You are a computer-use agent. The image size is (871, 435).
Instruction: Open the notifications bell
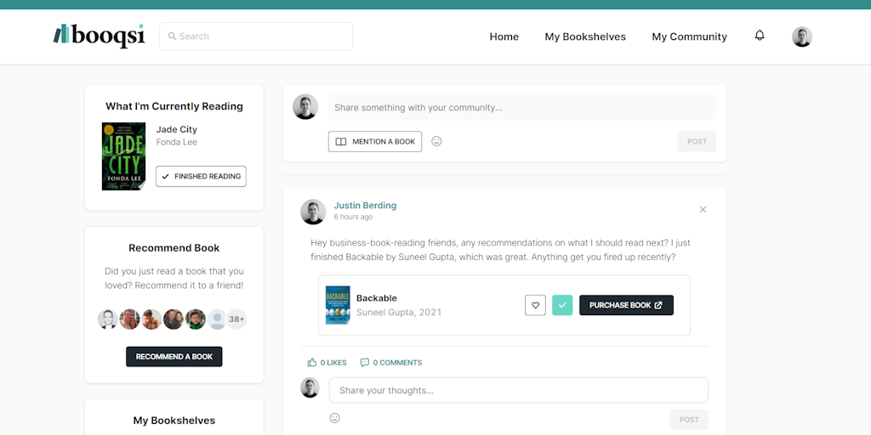[x=760, y=36]
